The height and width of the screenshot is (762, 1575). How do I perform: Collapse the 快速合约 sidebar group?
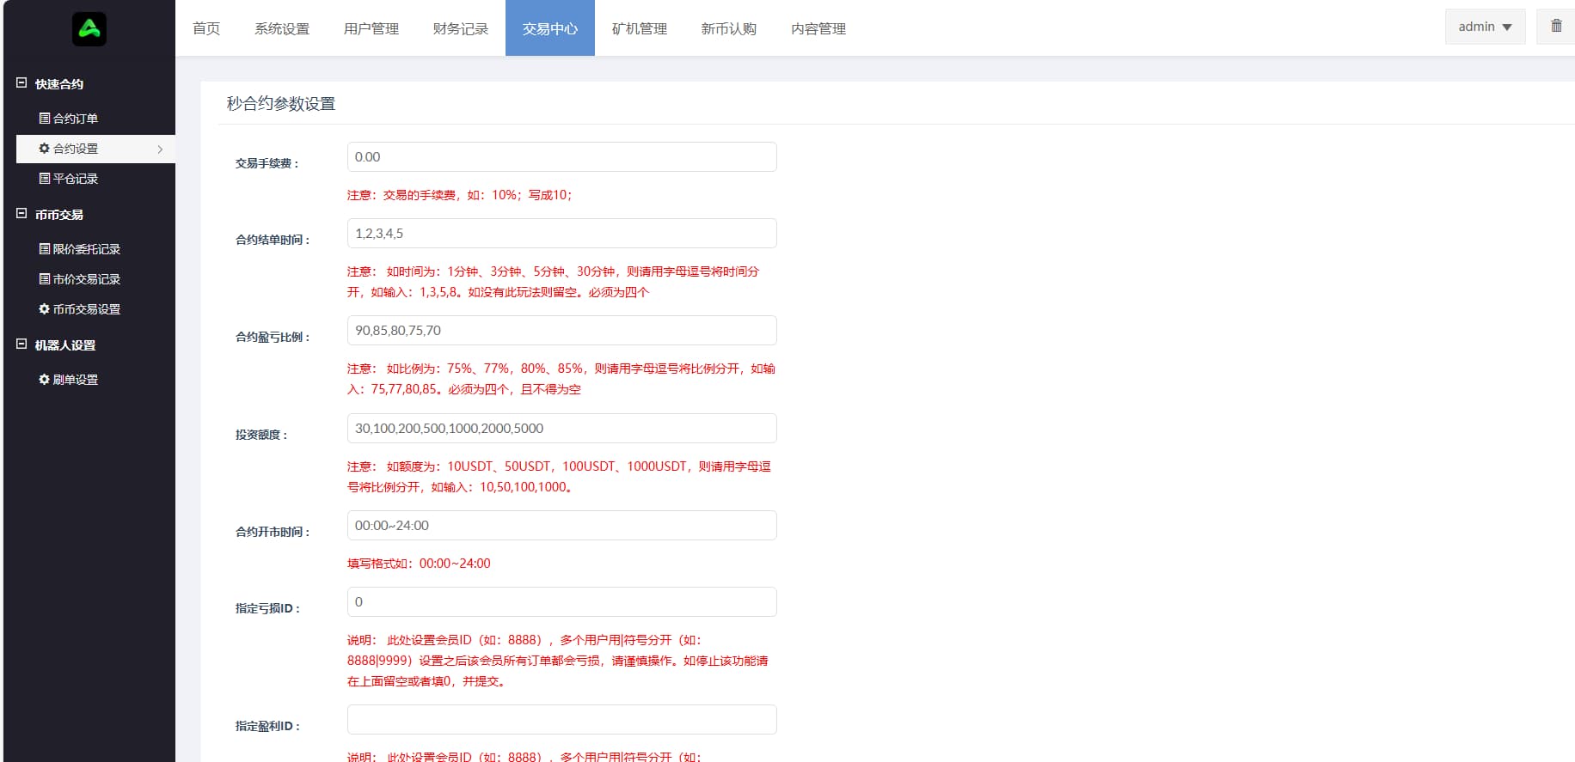point(21,83)
